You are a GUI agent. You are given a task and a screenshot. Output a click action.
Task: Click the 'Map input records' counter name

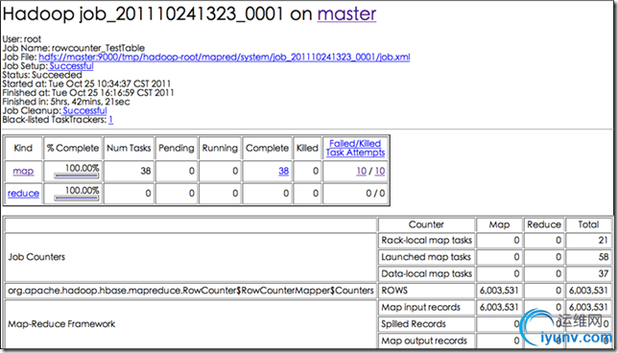(420, 307)
